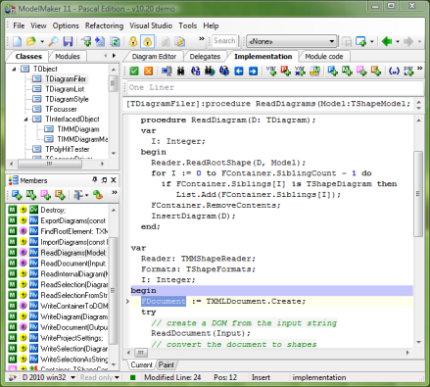The width and height of the screenshot is (430, 387).
Task: Click the blue left arrow in code toolbar
Action: pyautogui.click(x=239, y=71)
